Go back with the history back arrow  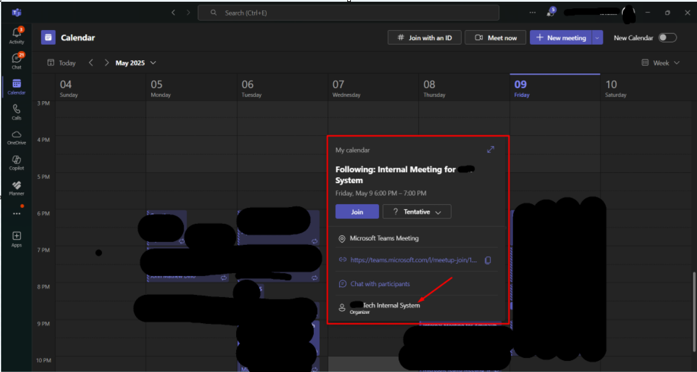173,13
